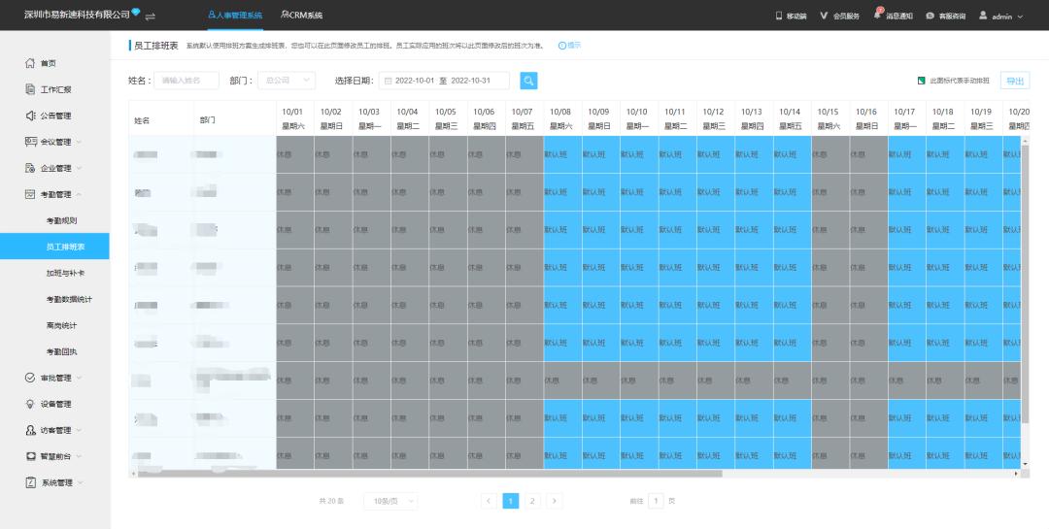Open the admin account dropdown arrow

pos(1020,17)
